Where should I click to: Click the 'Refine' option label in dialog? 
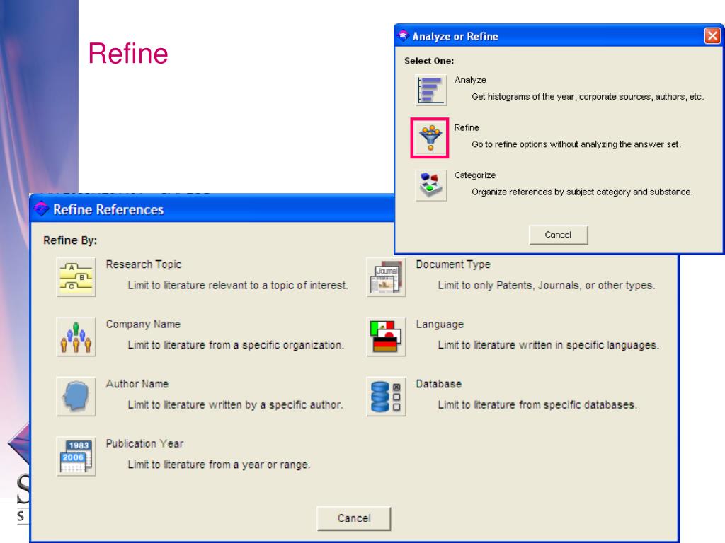pos(467,127)
